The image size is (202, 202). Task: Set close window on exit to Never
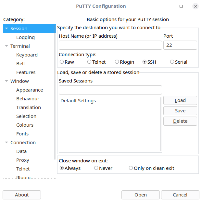pyautogui.click(x=96, y=168)
